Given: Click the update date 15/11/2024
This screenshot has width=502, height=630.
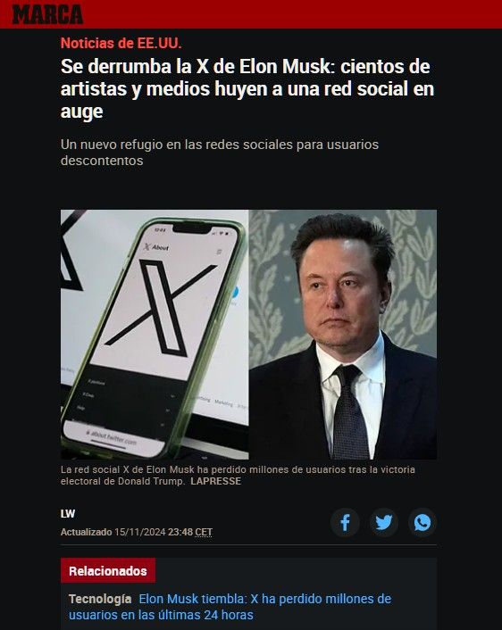Looking at the screenshot, I should pos(140,532).
